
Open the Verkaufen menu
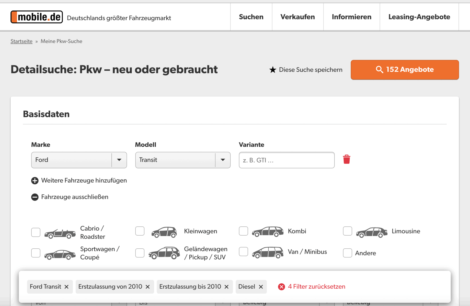298,17
